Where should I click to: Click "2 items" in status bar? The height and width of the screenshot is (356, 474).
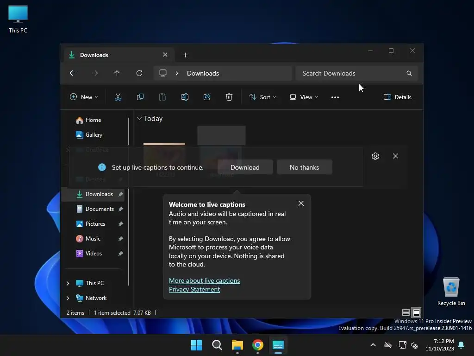click(x=75, y=313)
